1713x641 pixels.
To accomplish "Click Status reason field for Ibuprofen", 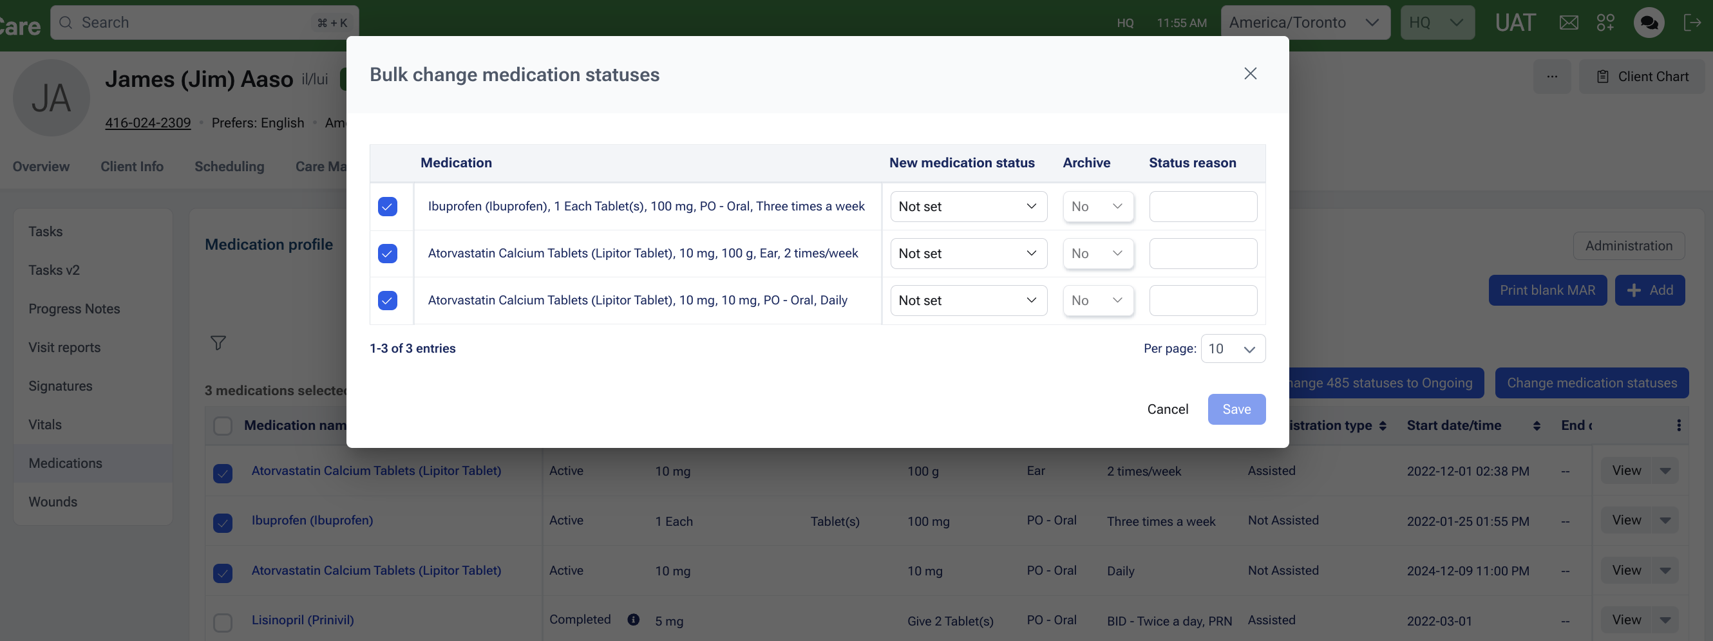I will click(1202, 207).
